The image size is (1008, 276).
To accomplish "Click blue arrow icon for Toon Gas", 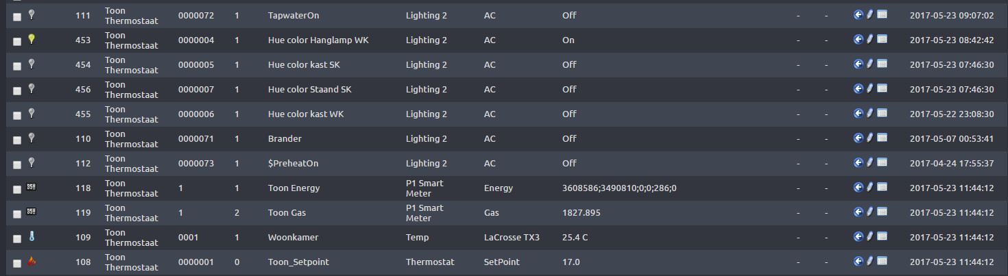I will coord(858,212).
